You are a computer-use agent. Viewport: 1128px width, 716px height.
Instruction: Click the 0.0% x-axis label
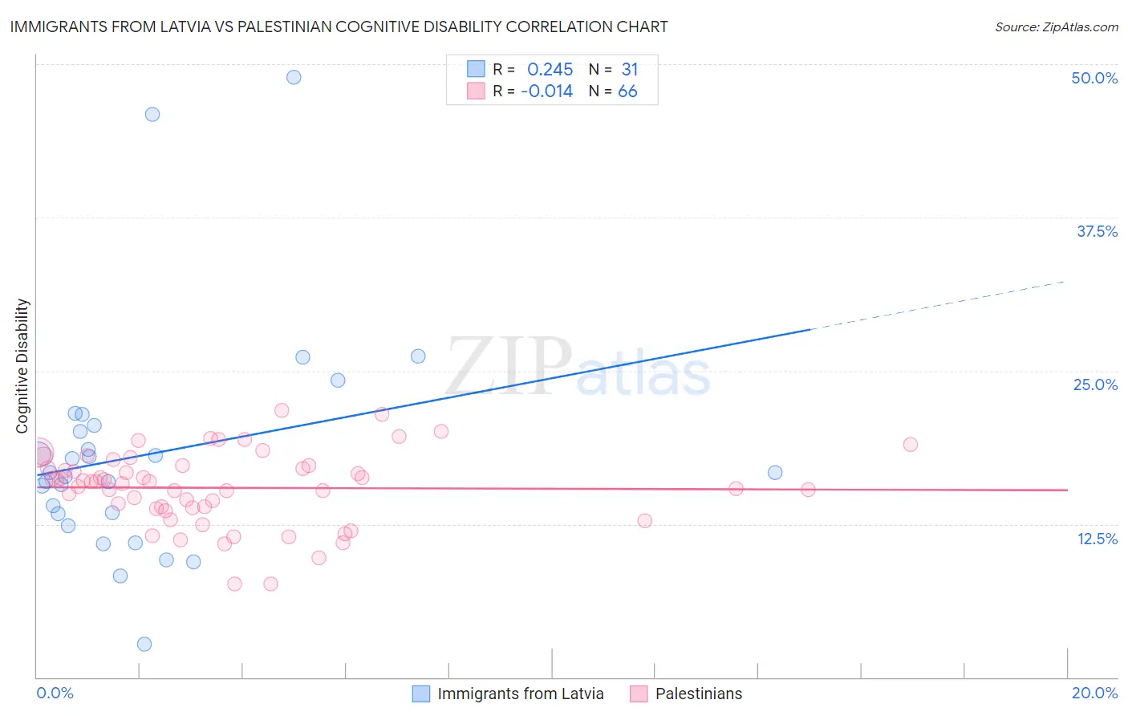click(55, 693)
